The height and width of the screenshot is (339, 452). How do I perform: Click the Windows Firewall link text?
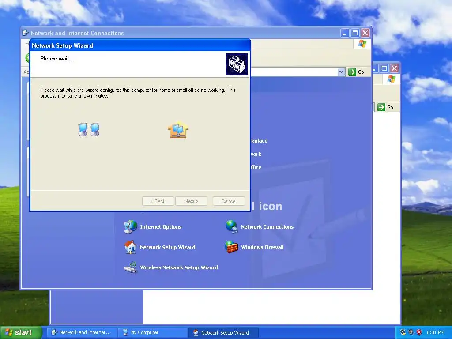[x=262, y=247]
